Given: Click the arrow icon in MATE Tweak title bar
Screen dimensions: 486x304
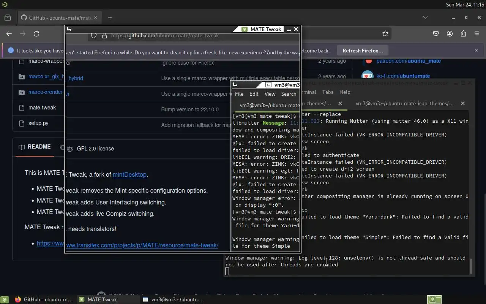Looking at the screenshot, I should tap(69, 29).
